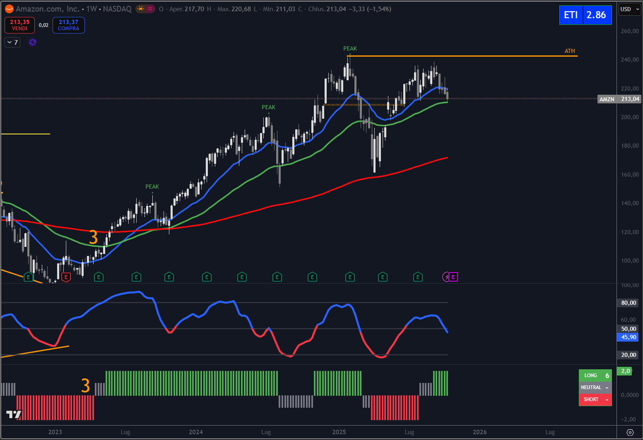Click the magenta upcoming earnings E marker
643x440 pixels.
[453, 277]
